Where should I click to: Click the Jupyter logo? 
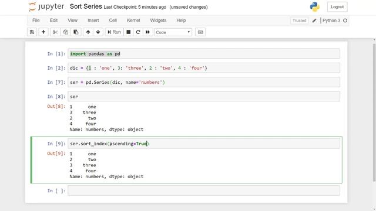point(46,6)
